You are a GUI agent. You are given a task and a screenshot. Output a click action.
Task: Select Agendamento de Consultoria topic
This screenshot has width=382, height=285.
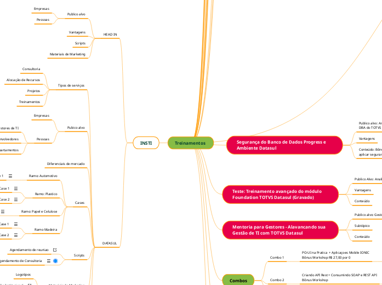click(x=21, y=261)
